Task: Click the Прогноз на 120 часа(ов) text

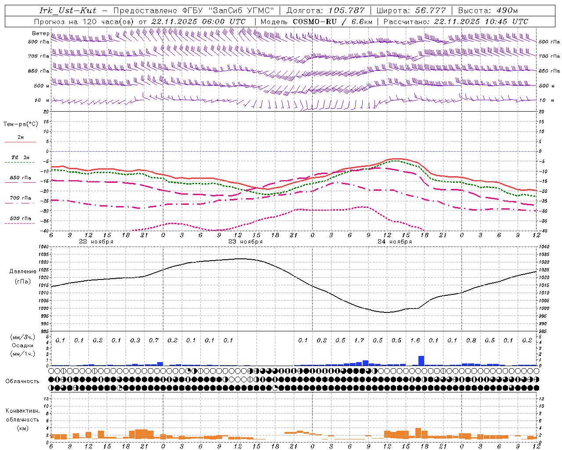Action: (84, 22)
